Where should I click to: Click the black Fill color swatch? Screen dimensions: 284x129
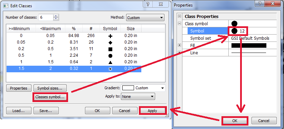click(249, 45)
